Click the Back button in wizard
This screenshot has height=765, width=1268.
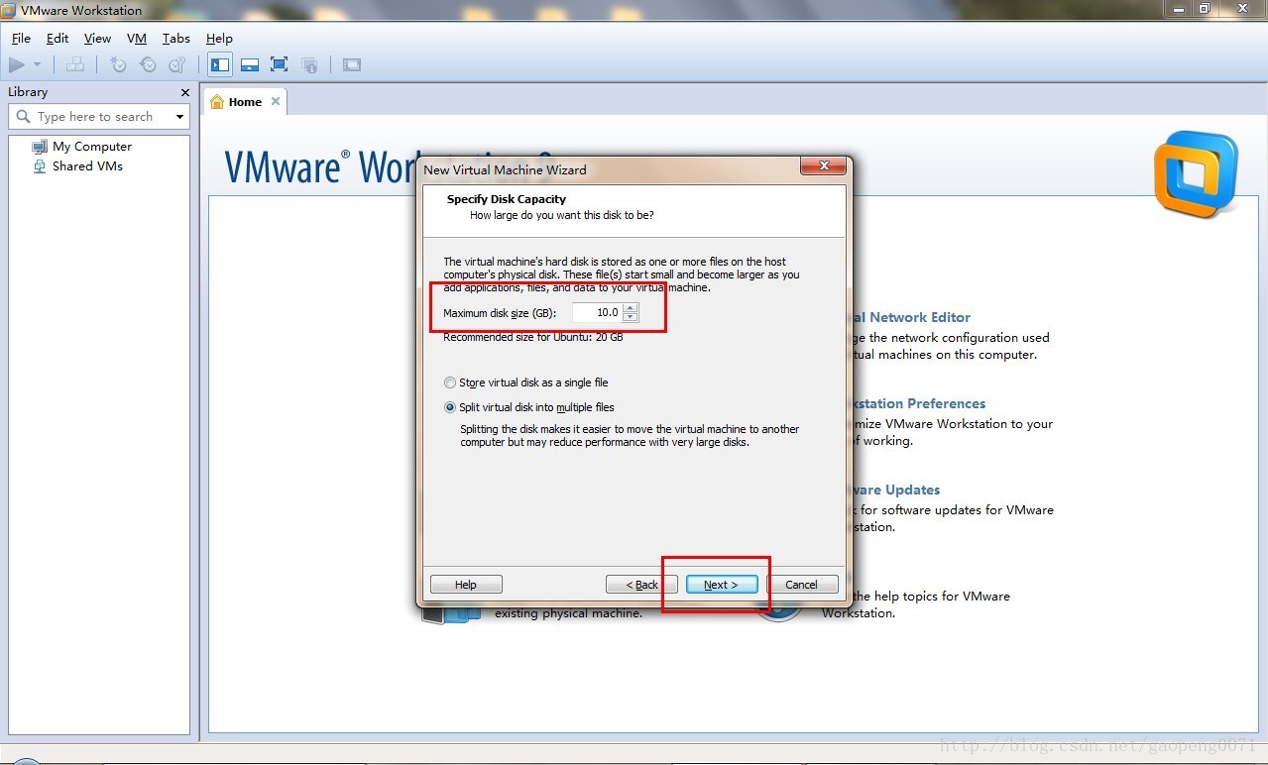(x=641, y=585)
